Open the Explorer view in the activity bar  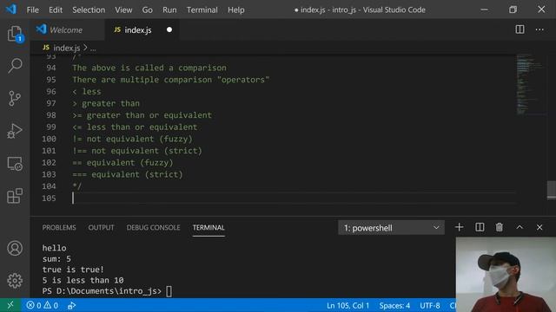[15, 34]
